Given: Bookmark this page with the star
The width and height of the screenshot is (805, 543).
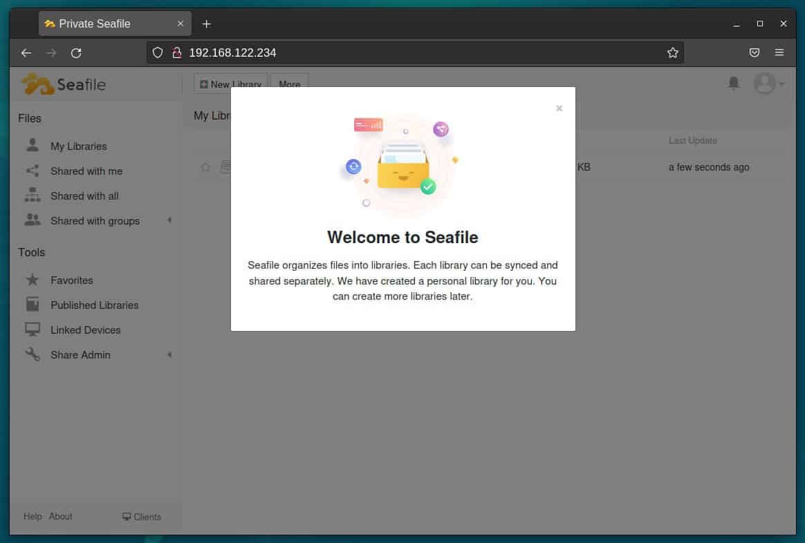Looking at the screenshot, I should pyautogui.click(x=672, y=52).
